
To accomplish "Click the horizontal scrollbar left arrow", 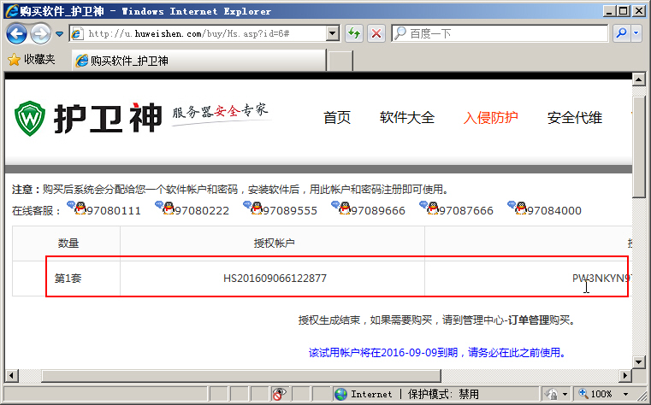I will click(11, 376).
